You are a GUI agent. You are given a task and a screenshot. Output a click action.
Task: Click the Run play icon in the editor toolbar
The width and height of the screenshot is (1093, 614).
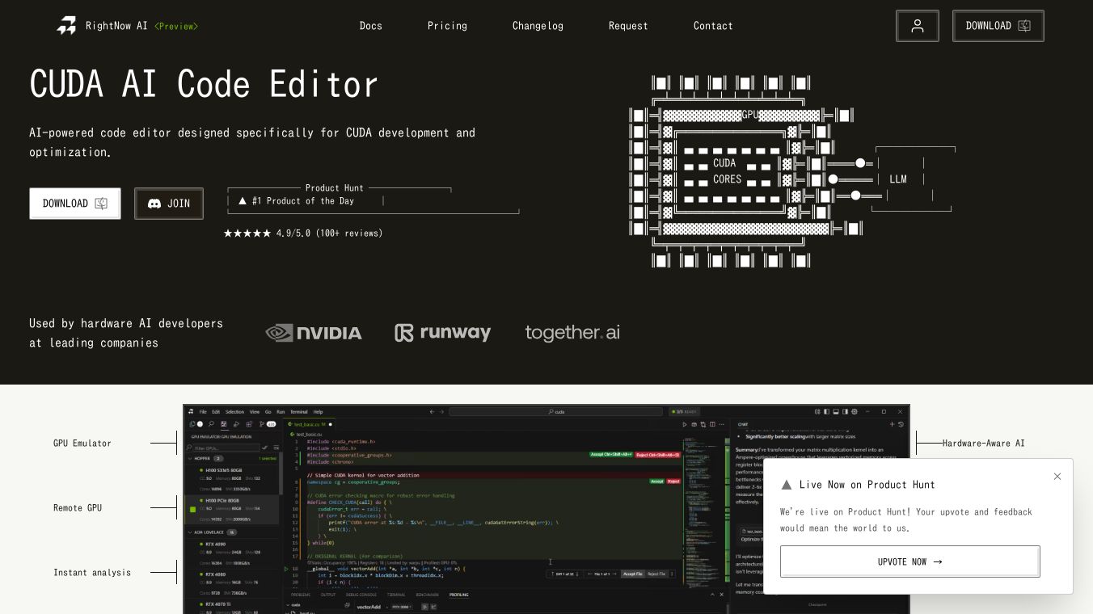pyautogui.click(x=685, y=424)
